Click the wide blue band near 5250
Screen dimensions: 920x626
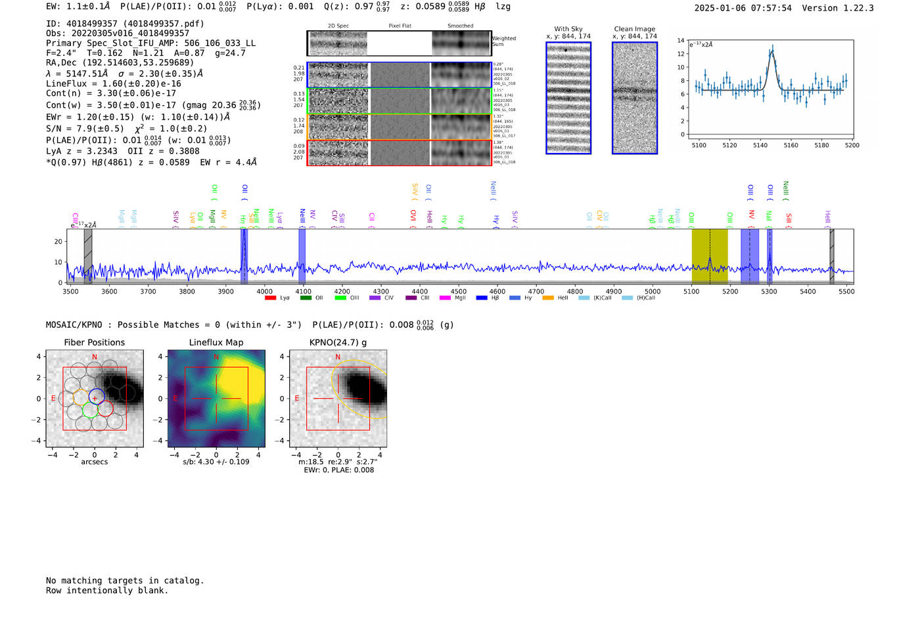pyautogui.click(x=750, y=256)
